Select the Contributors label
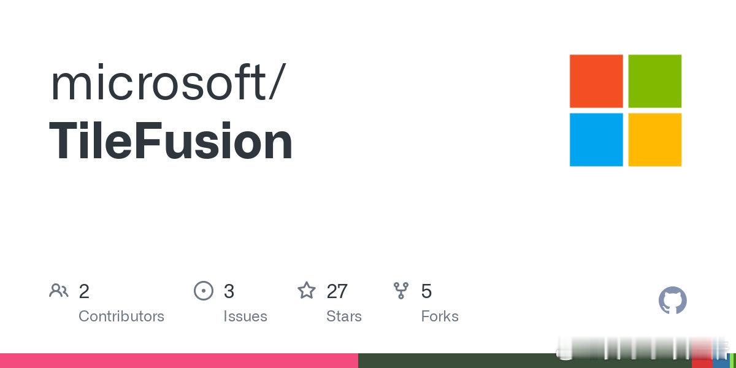This screenshot has width=736, height=368. point(121,316)
